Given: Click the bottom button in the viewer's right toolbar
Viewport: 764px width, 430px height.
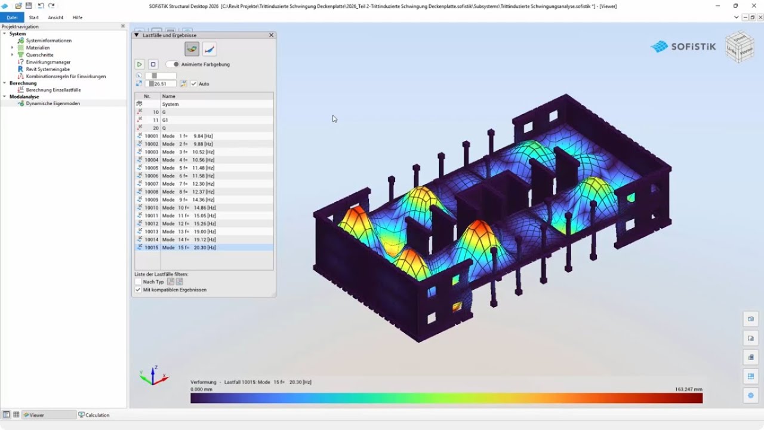Looking at the screenshot, I should coord(751,395).
